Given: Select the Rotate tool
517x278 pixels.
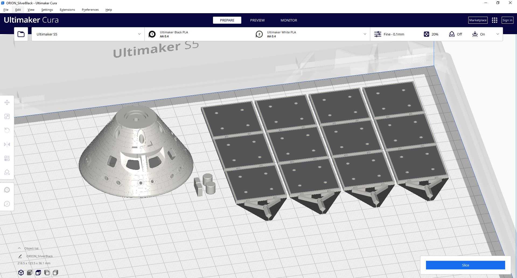Looking at the screenshot, I should pos(7,130).
